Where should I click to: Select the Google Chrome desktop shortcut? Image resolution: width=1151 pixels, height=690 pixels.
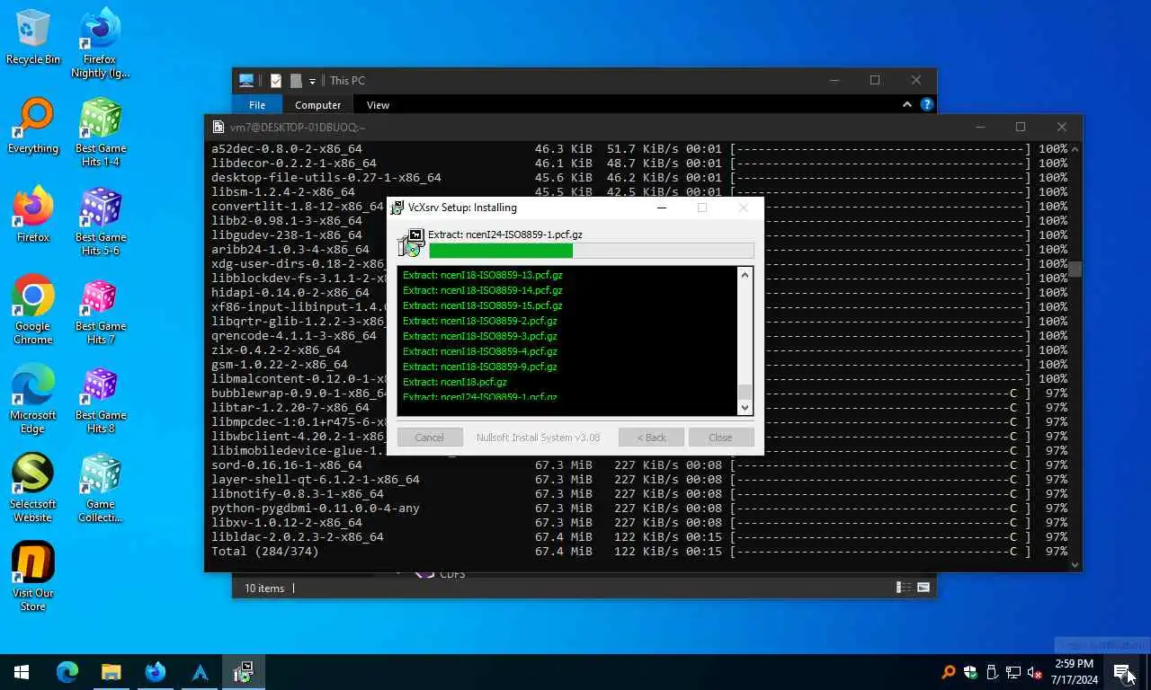[32, 310]
